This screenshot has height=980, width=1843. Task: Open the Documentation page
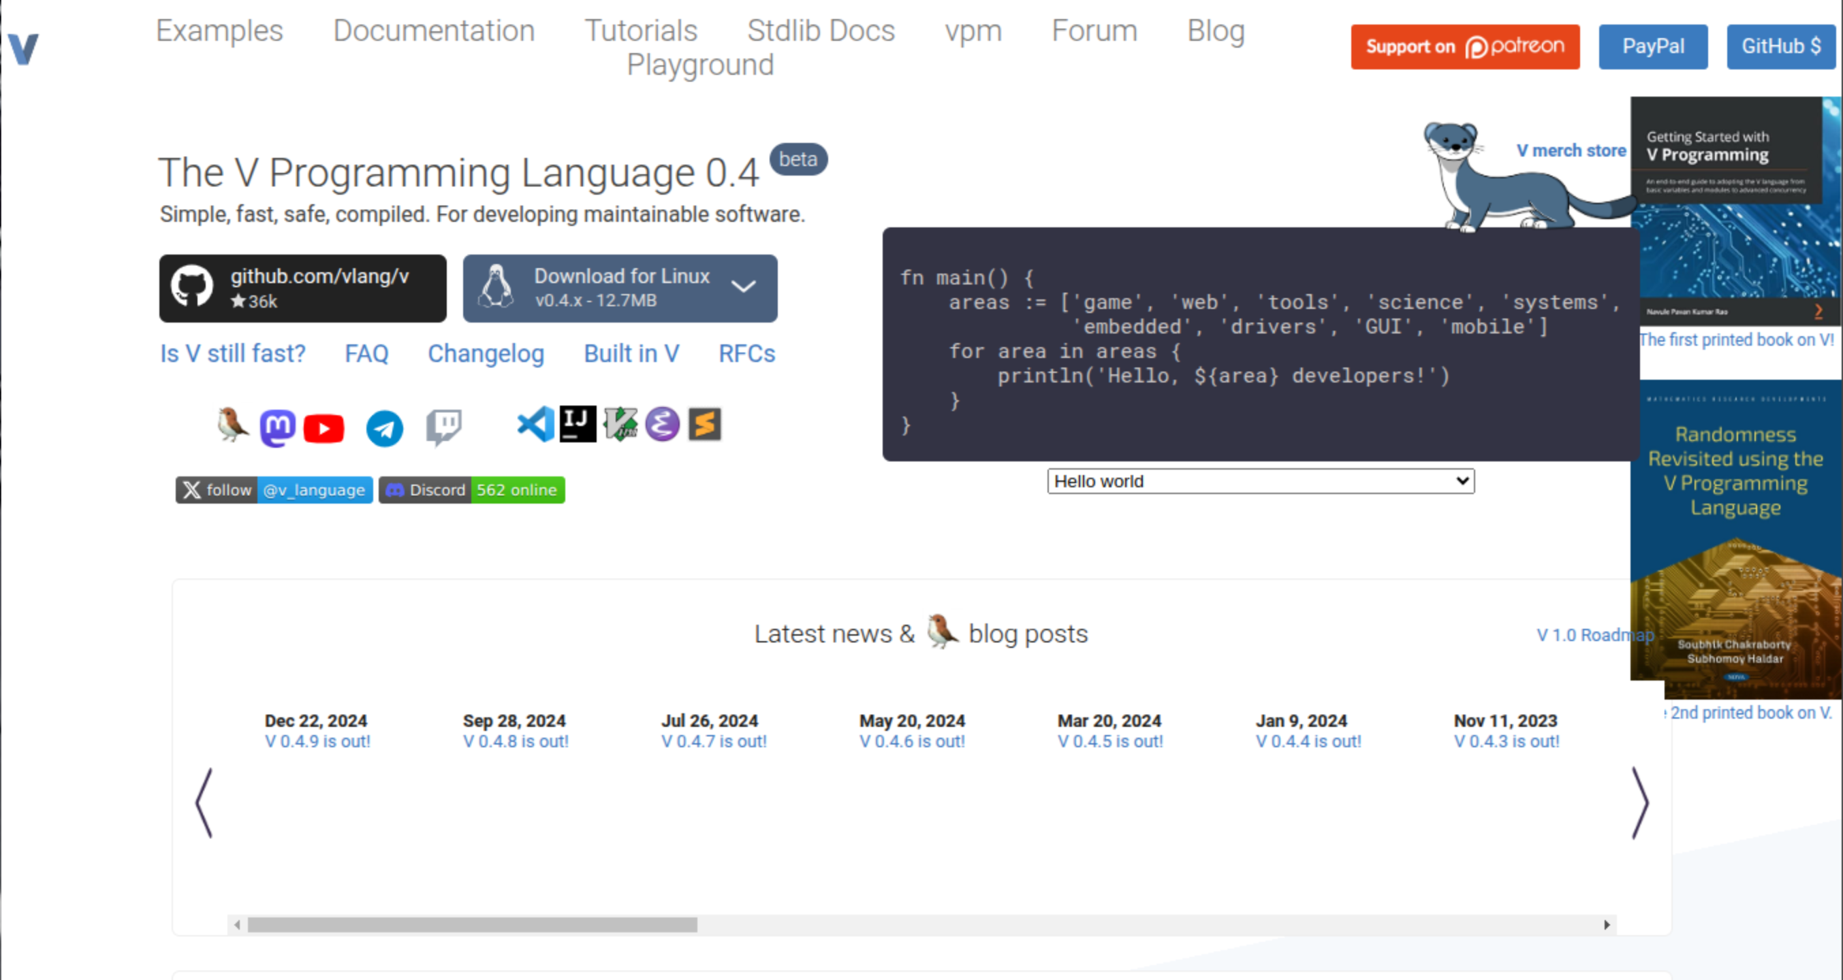435,31
